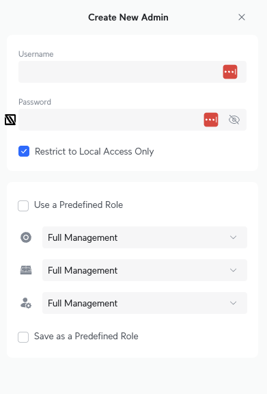Close the Create New Admin dialog
The image size is (267, 394).
click(x=242, y=17)
